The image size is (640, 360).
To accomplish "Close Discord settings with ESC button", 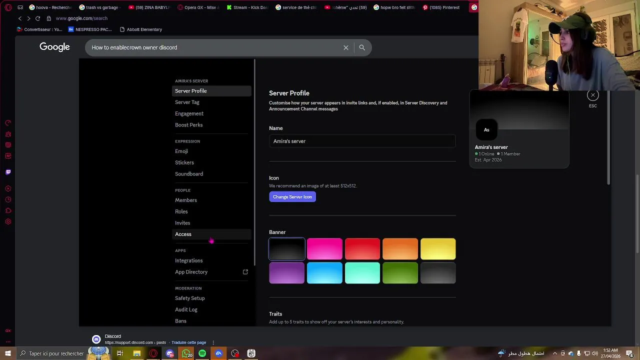I will click(592, 95).
